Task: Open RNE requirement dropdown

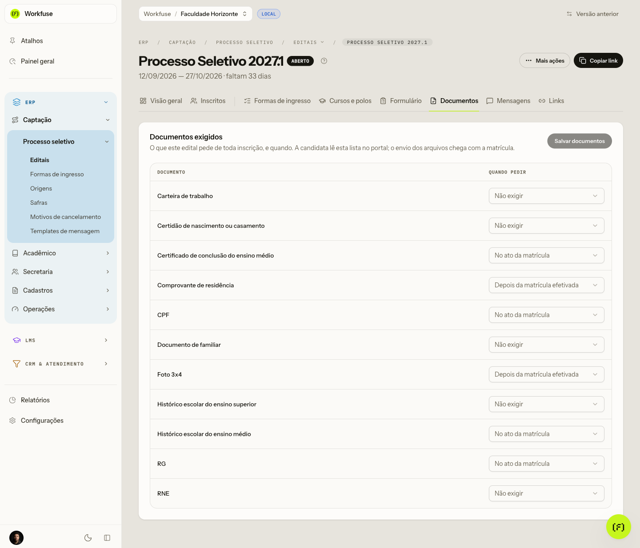Action: click(x=546, y=493)
